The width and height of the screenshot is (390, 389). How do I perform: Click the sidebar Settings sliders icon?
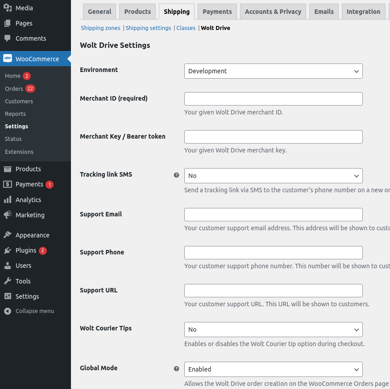(8, 296)
